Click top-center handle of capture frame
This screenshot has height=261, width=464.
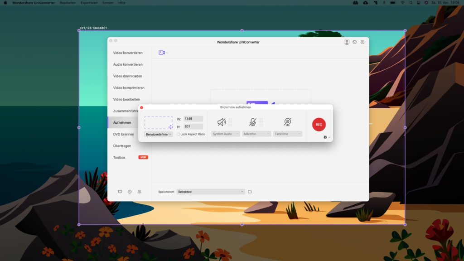[x=242, y=30]
